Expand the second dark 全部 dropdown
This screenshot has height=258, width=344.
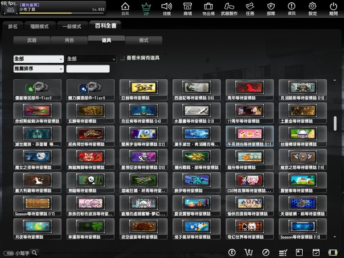91,59
